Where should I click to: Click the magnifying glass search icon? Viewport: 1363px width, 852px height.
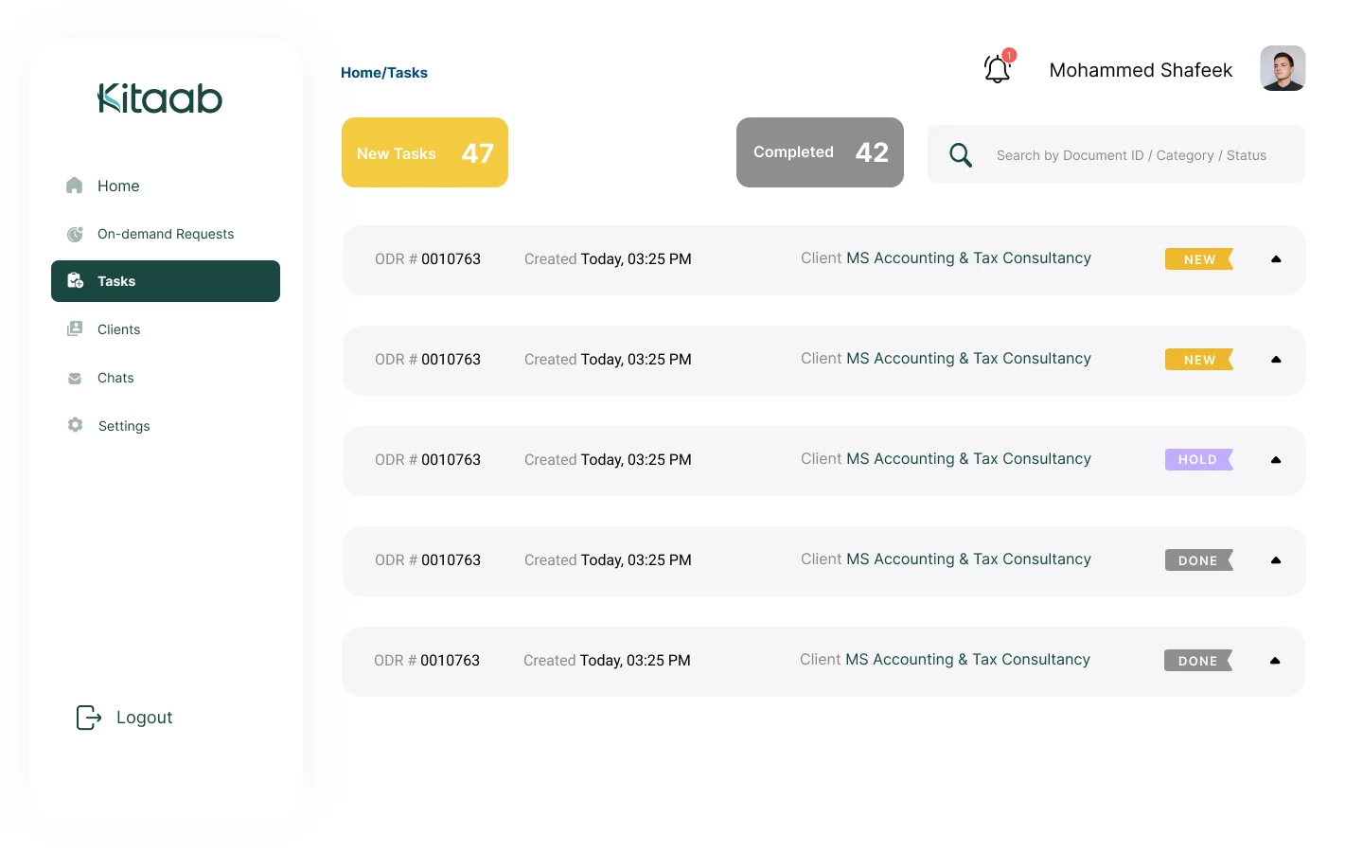point(961,155)
